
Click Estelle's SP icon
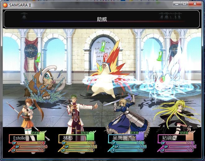point(17,147)
